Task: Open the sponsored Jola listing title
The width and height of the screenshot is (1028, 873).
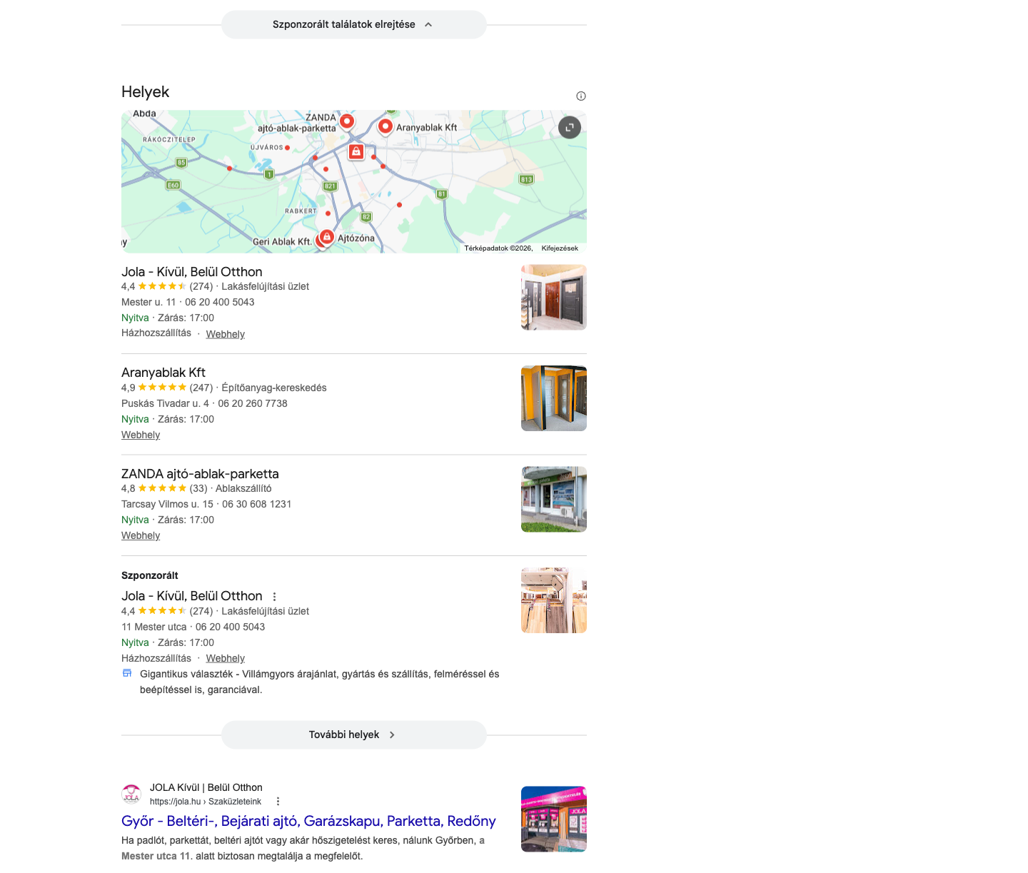Action: pos(192,596)
